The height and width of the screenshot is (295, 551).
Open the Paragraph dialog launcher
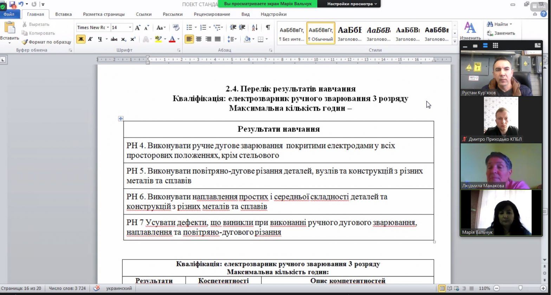[x=271, y=51]
